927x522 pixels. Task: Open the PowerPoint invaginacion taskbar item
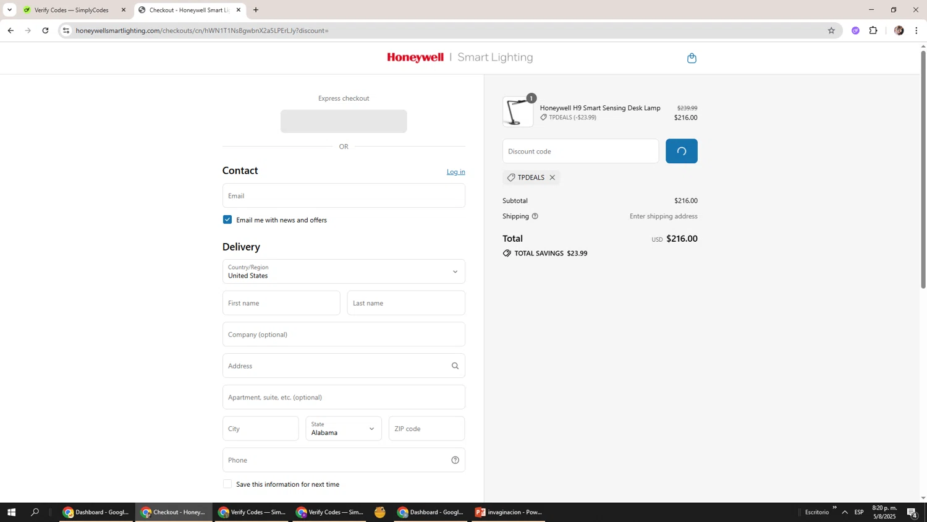click(x=509, y=512)
